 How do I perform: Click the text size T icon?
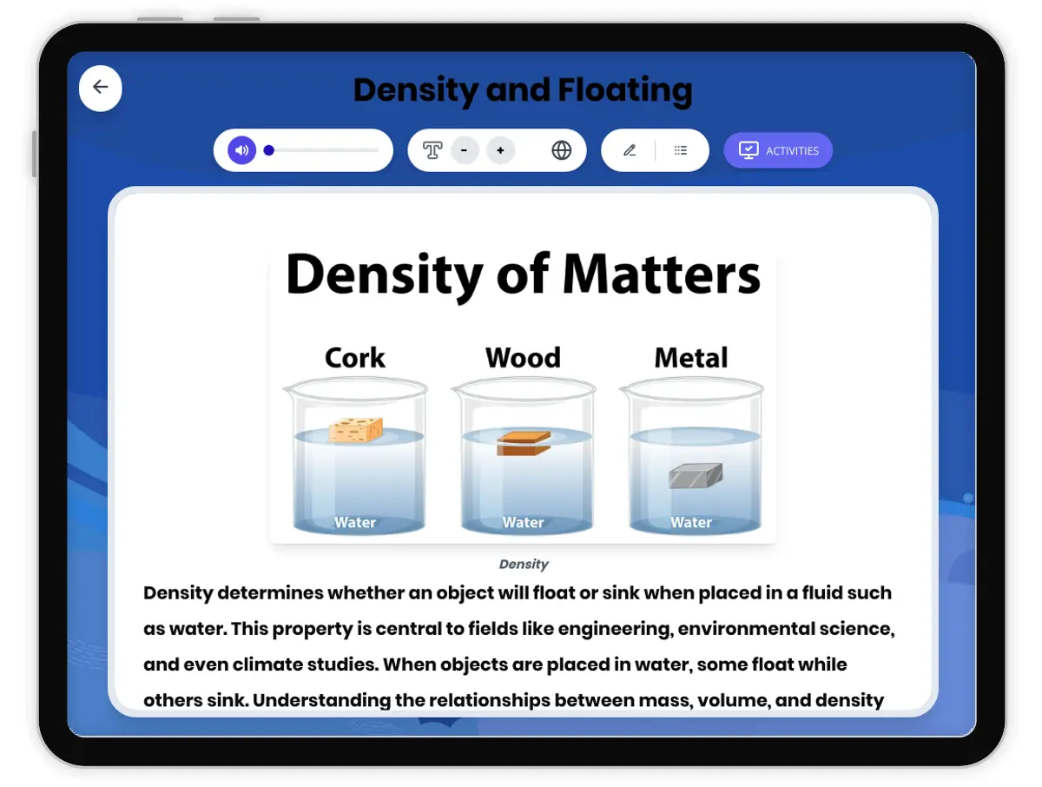pyautogui.click(x=432, y=150)
